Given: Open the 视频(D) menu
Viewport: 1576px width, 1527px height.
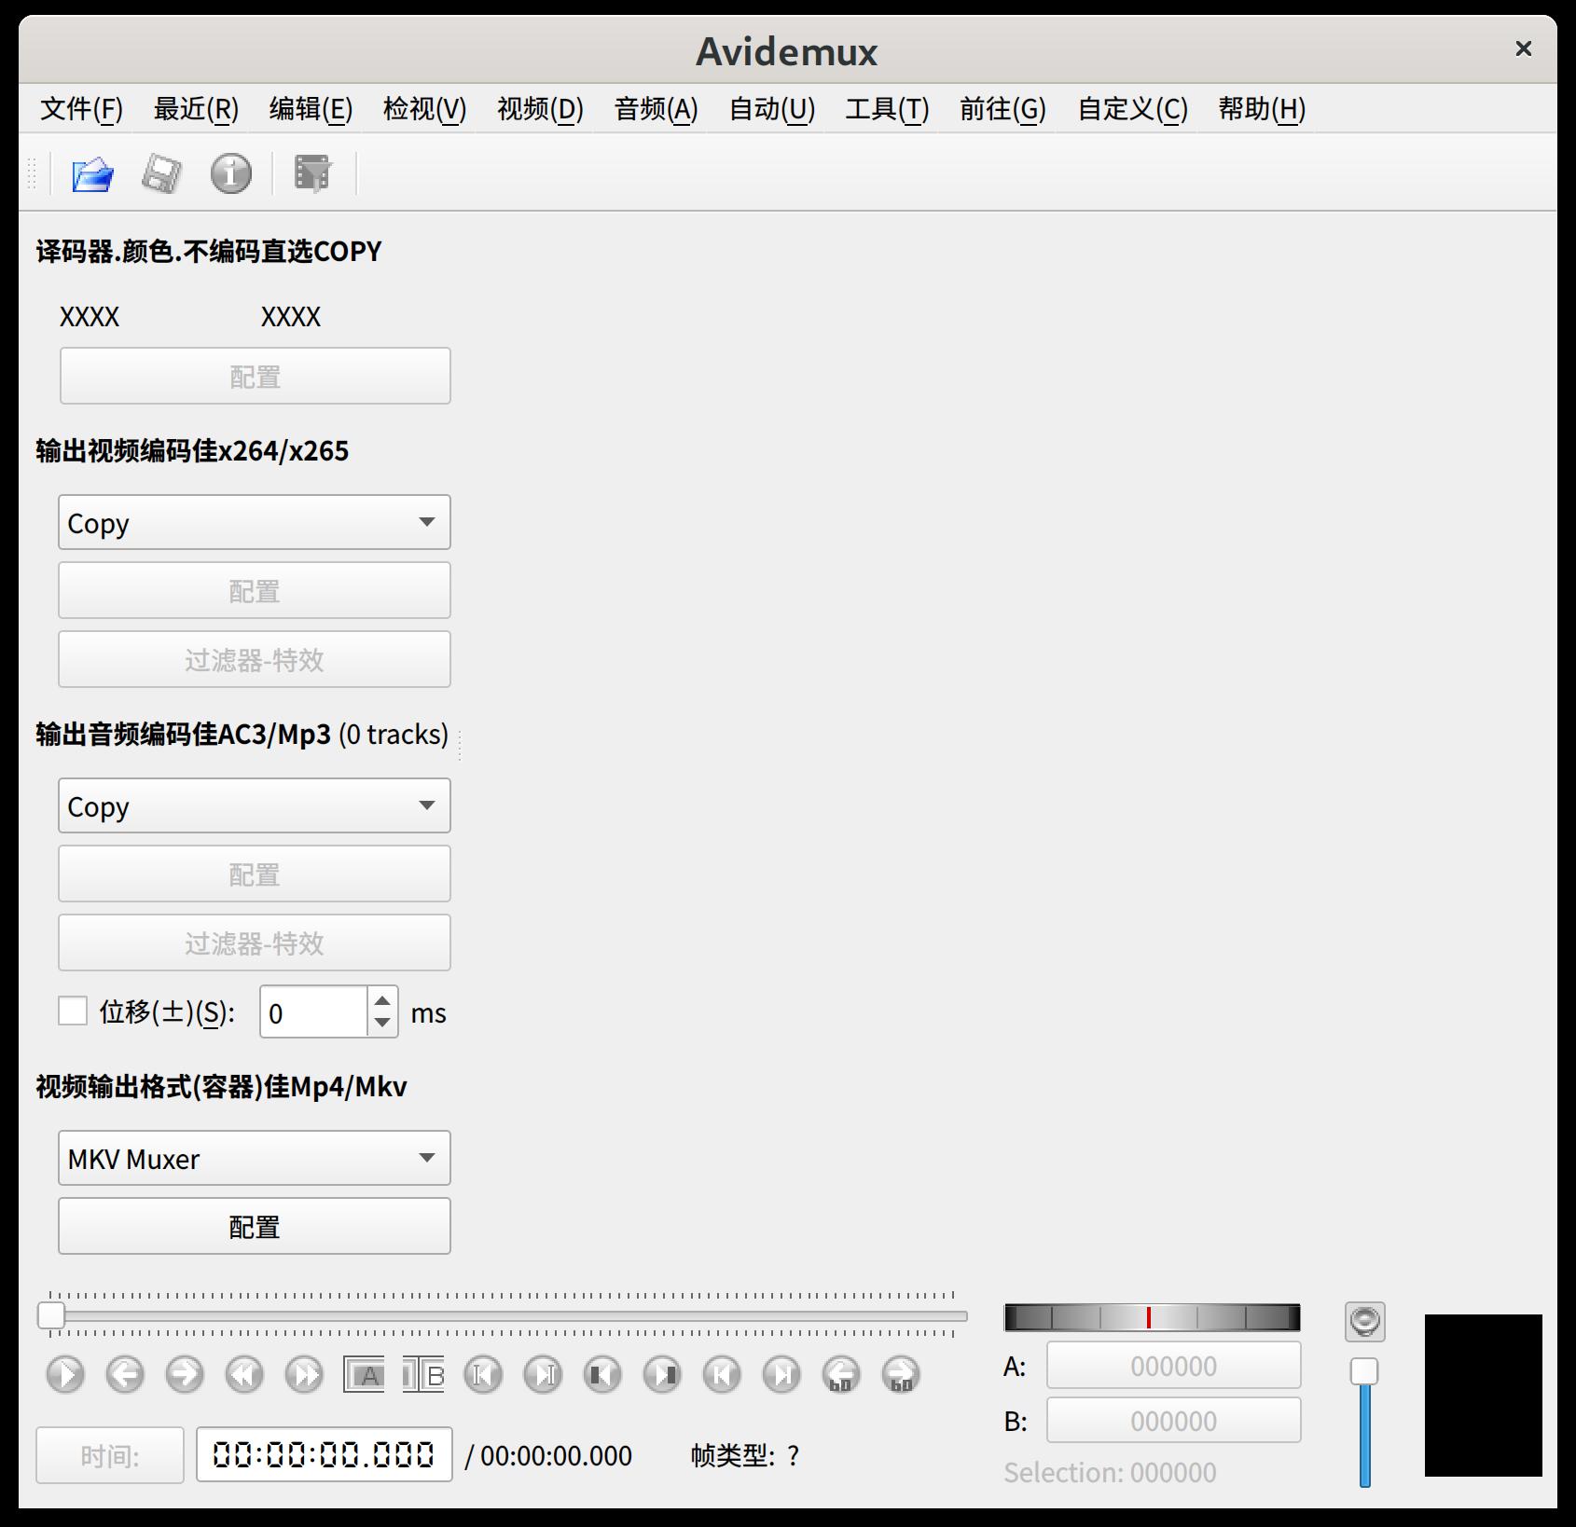Looking at the screenshot, I should pos(540,109).
